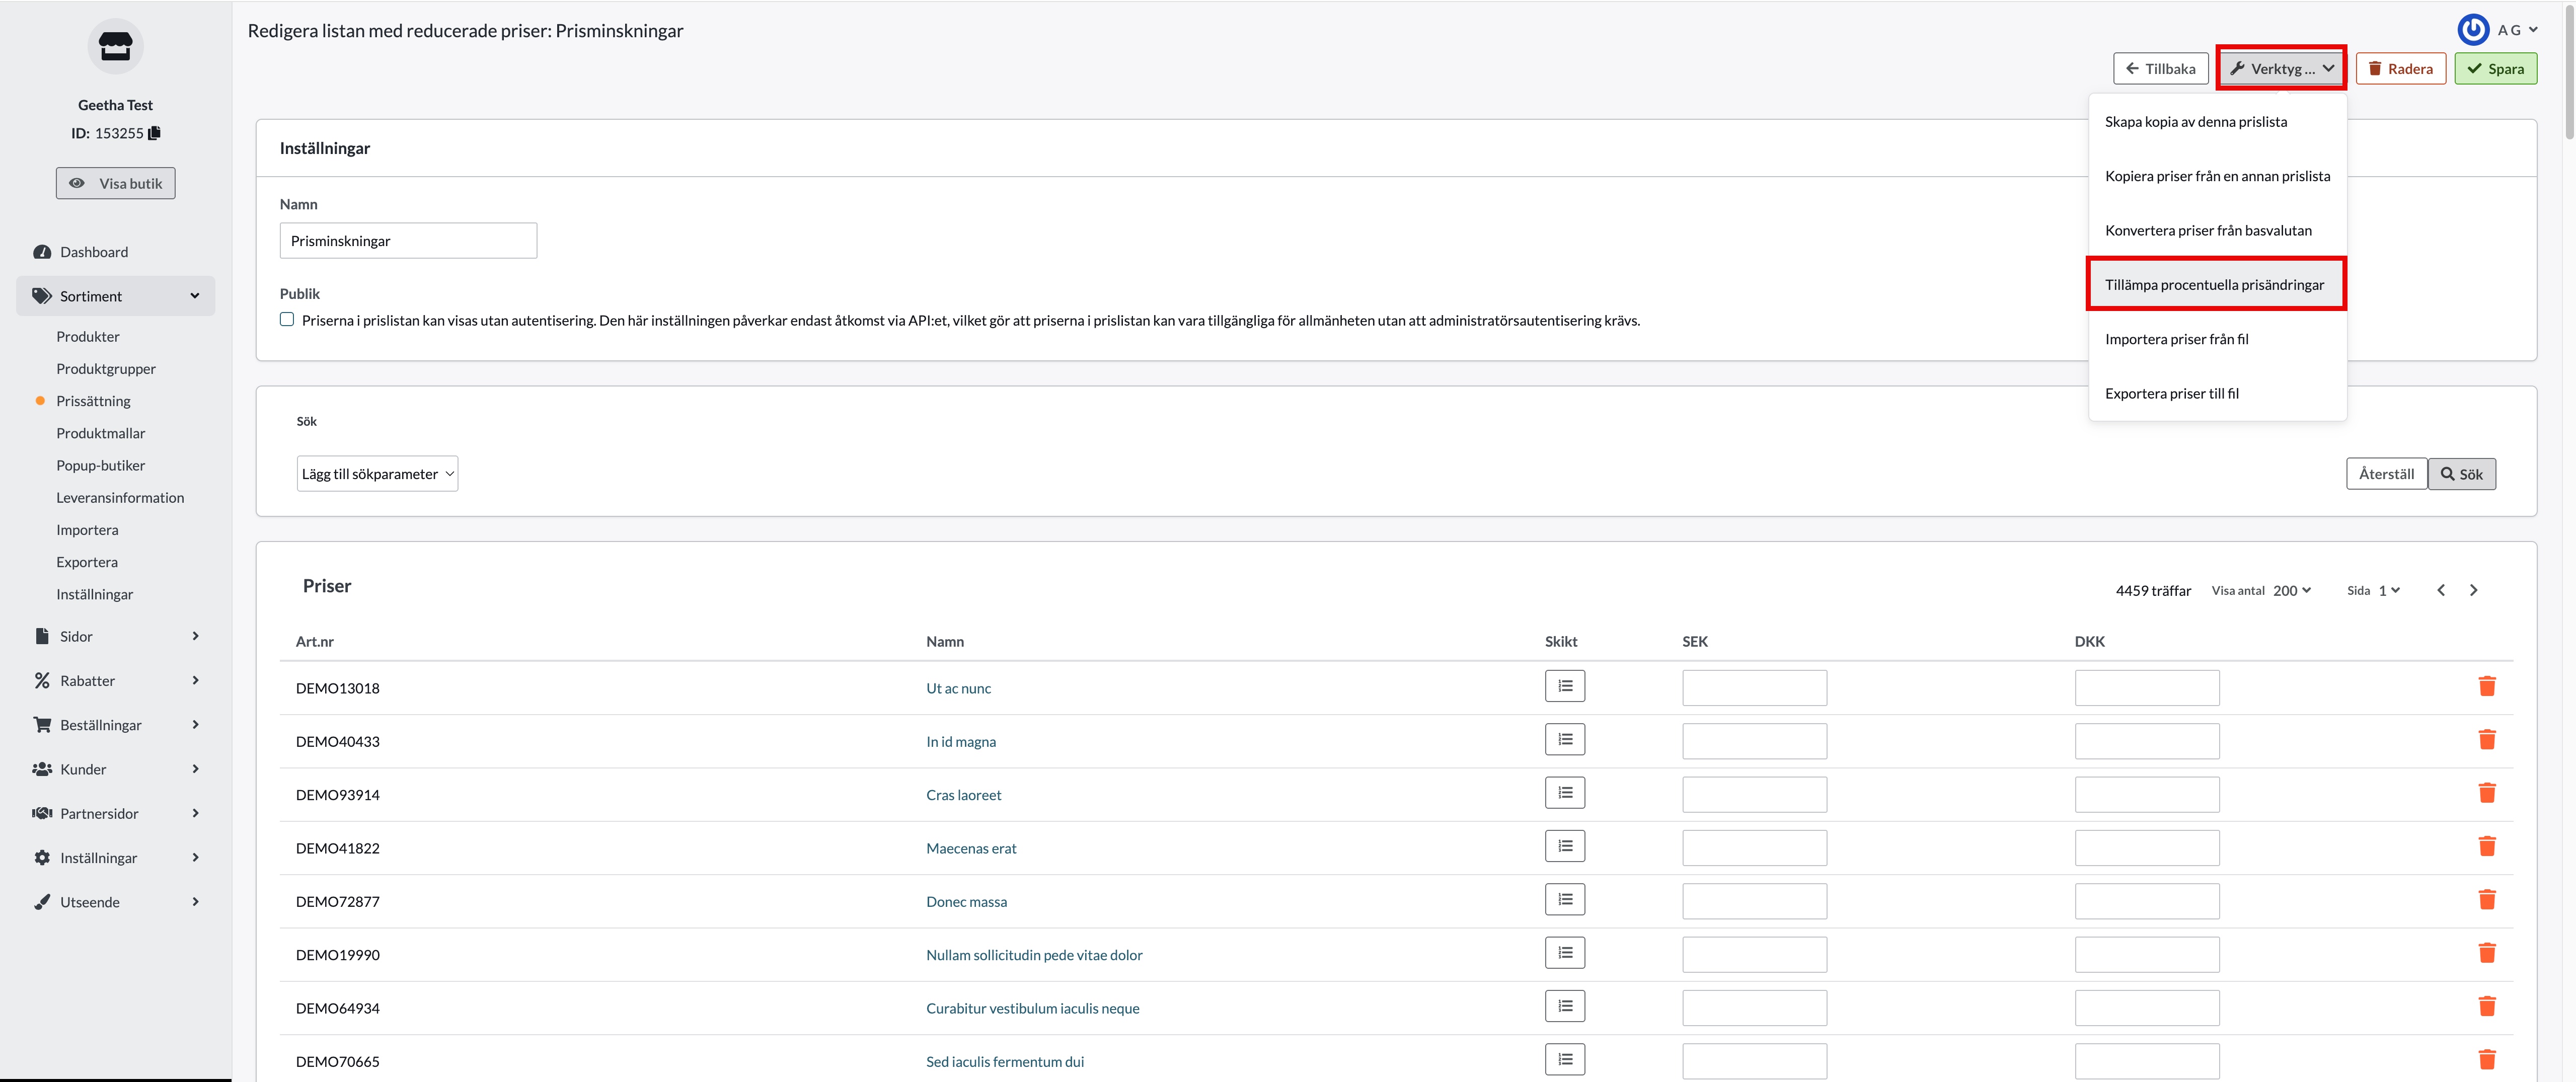2576x1082 pixels.
Task: Click the SEK price field for DEMO41822
Action: pyautogui.click(x=1753, y=848)
